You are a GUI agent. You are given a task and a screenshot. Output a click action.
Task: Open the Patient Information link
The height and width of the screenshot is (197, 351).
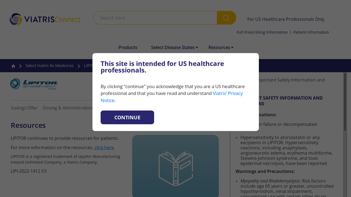click(x=311, y=32)
